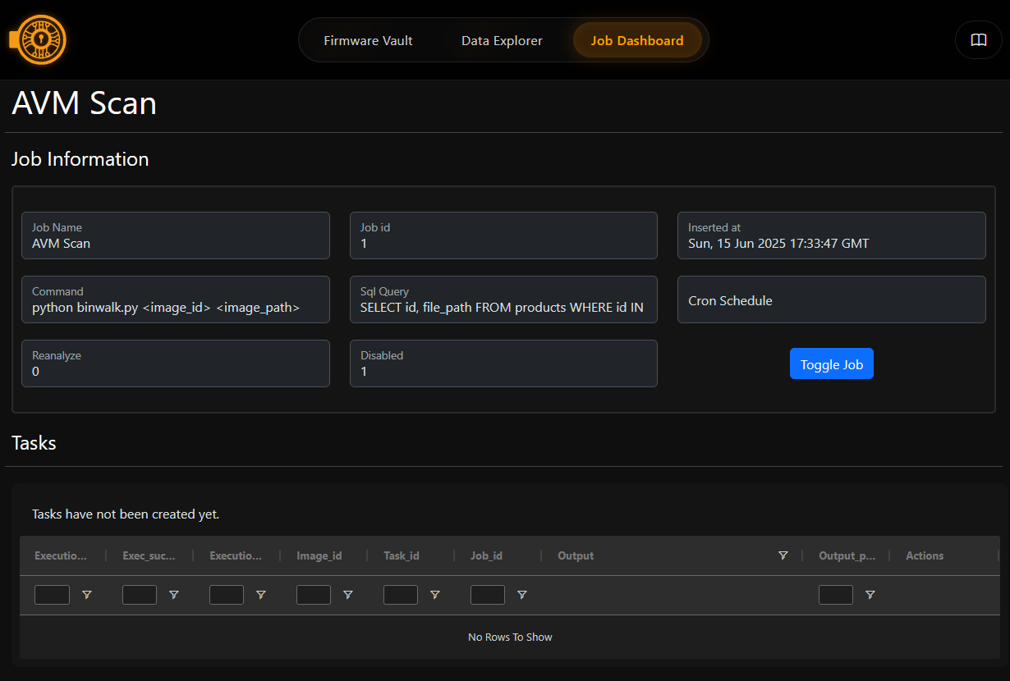
Task: Click filter input under second Executio... column
Action: [x=227, y=595]
